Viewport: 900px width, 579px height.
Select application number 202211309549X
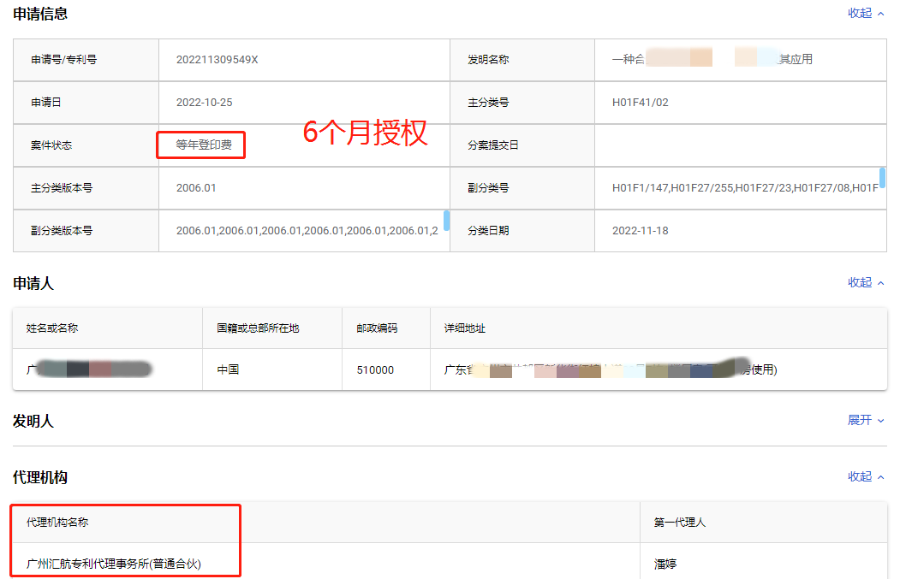coord(217,60)
